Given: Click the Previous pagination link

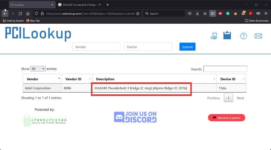Looking at the screenshot, I should tap(213, 98).
